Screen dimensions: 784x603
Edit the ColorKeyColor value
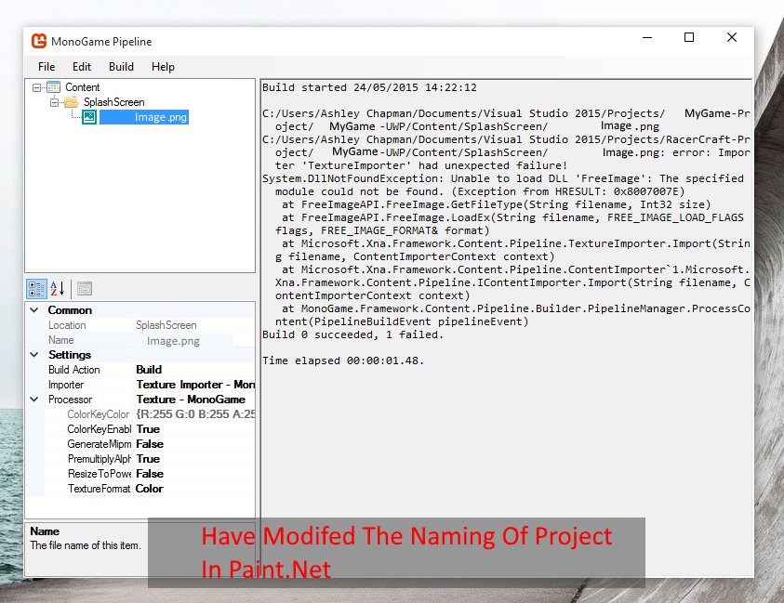tap(193, 414)
